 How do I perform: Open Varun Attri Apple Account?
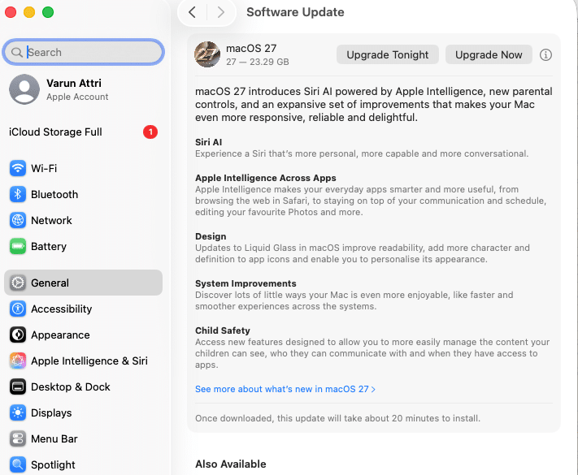coord(83,89)
